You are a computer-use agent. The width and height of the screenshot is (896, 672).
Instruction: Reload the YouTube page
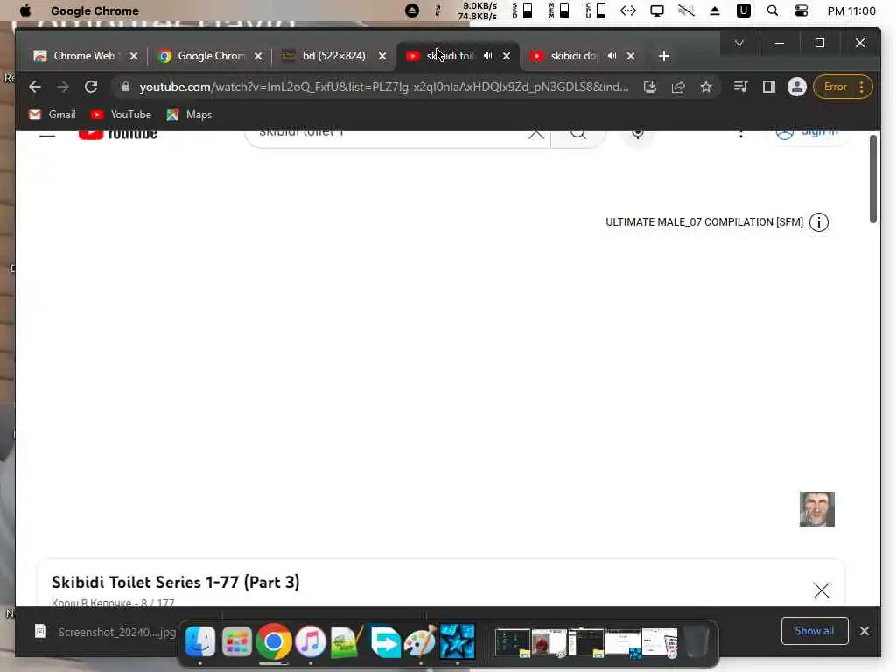(91, 87)
